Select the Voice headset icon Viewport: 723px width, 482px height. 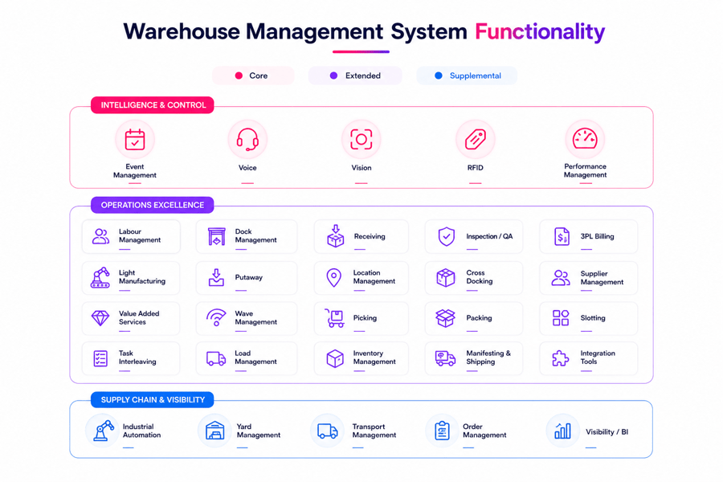tap(247, 138)
